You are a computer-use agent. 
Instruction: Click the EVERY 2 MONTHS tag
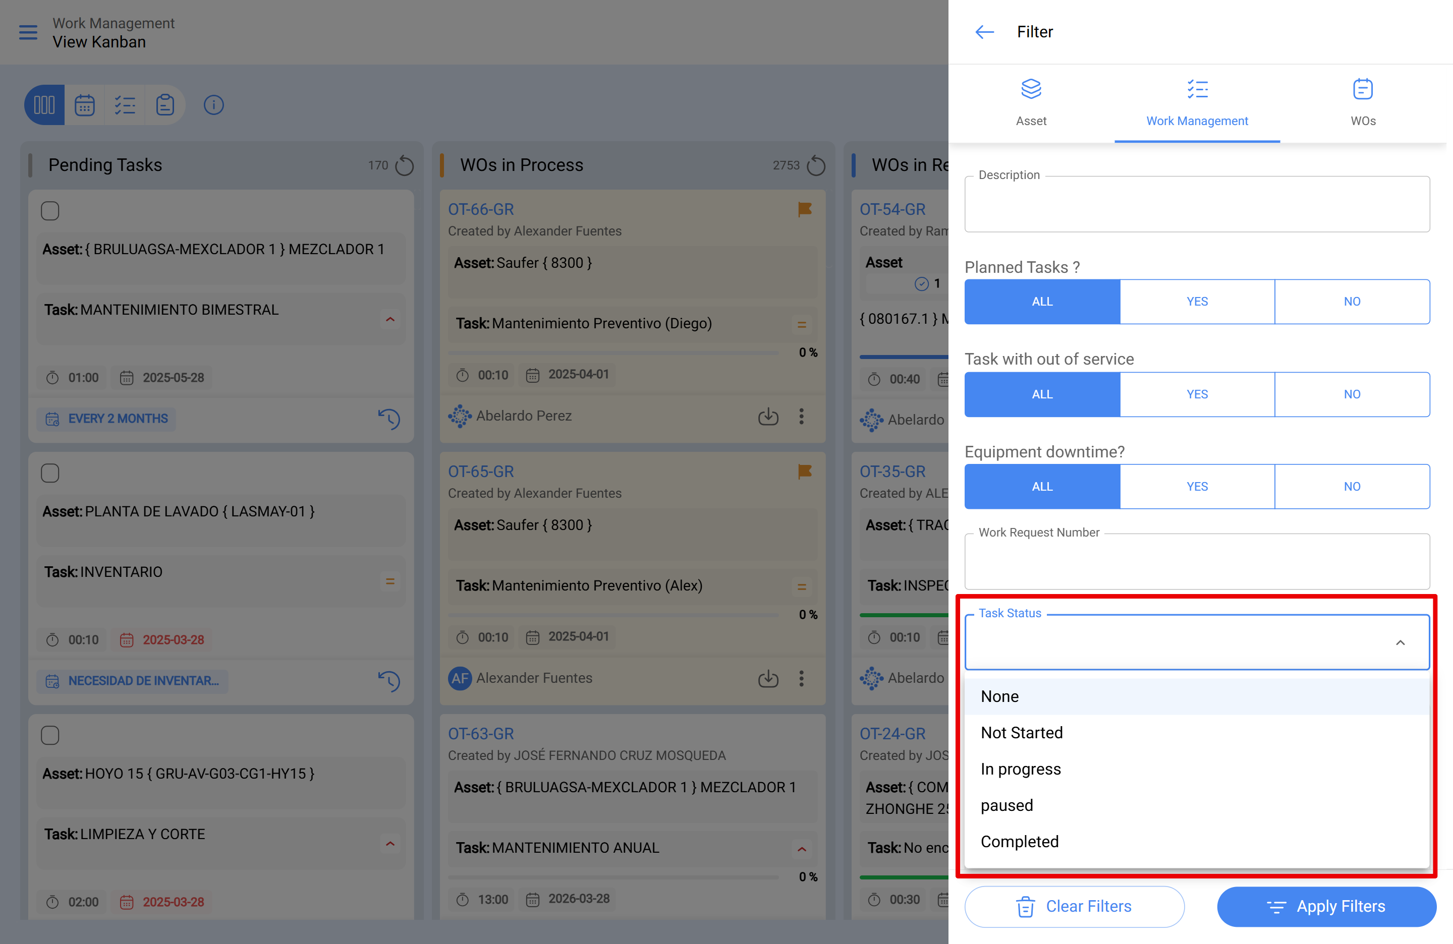point(107,419)
